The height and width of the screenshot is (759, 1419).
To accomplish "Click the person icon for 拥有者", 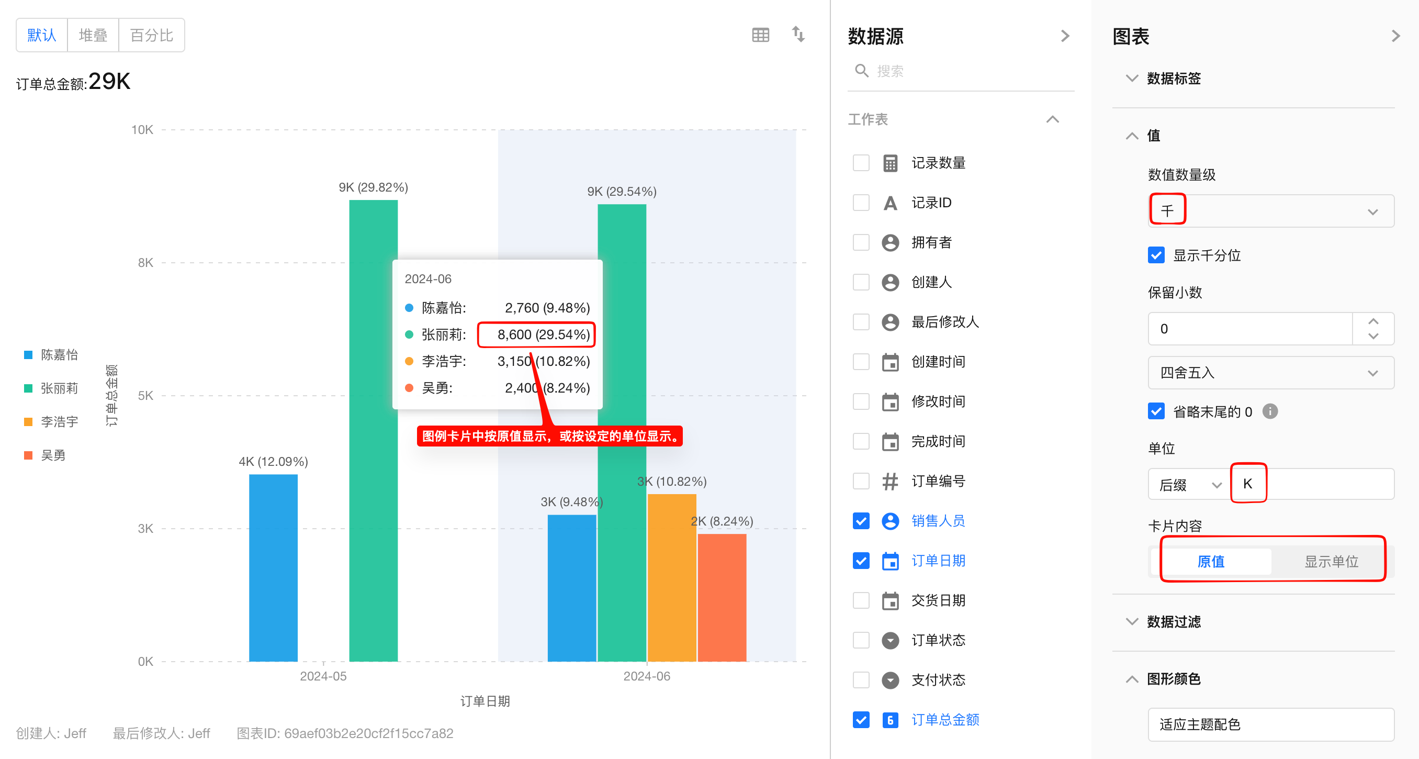I will coord(890,242).
